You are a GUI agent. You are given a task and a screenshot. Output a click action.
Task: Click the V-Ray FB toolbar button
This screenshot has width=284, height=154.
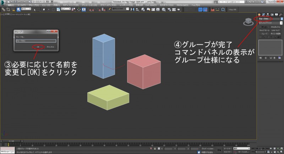point(233,10)
